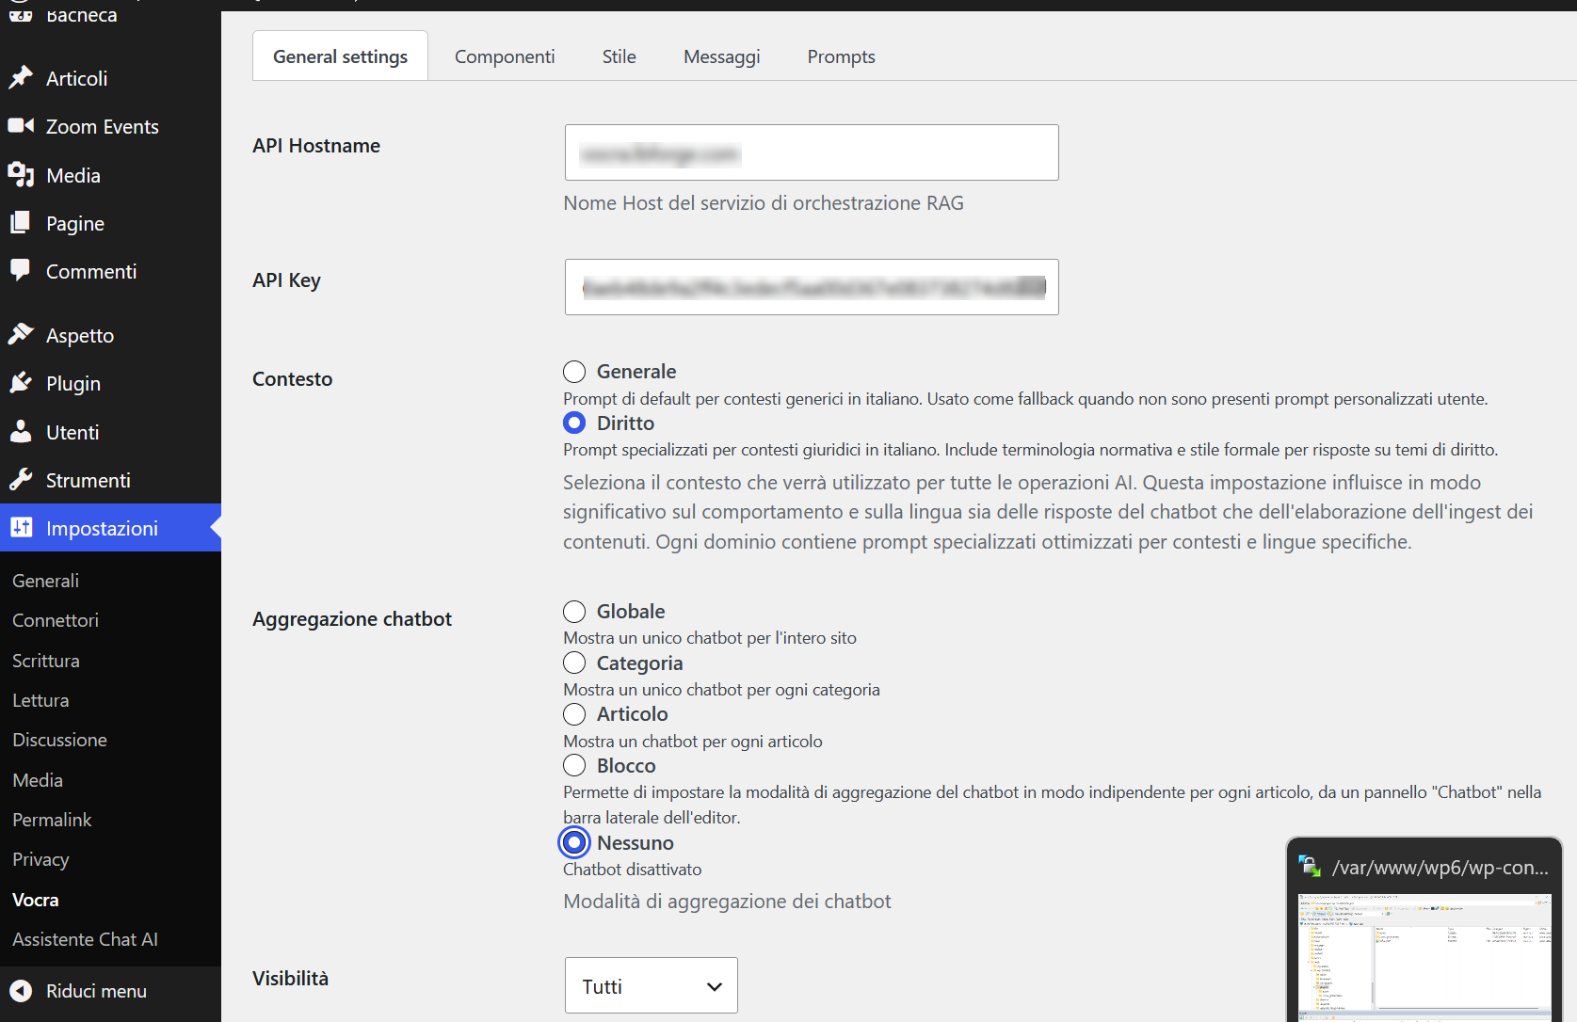Image resolution: width=1577 pixels, height=1022 pixels.
Task: Click the Plugin plug icon
Action: [21, 383]
